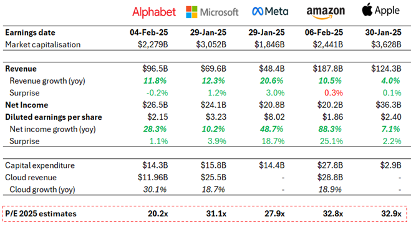Select Apple's net income $36.3B
411x227 pixels.
pos(388,105)
